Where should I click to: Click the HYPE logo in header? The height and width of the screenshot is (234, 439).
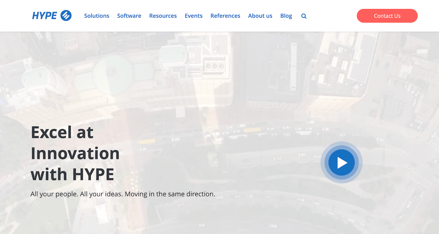pyautogui.click(x=52, y=16)
